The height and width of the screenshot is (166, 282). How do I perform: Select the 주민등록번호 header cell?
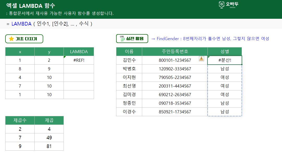pos(175,52)
